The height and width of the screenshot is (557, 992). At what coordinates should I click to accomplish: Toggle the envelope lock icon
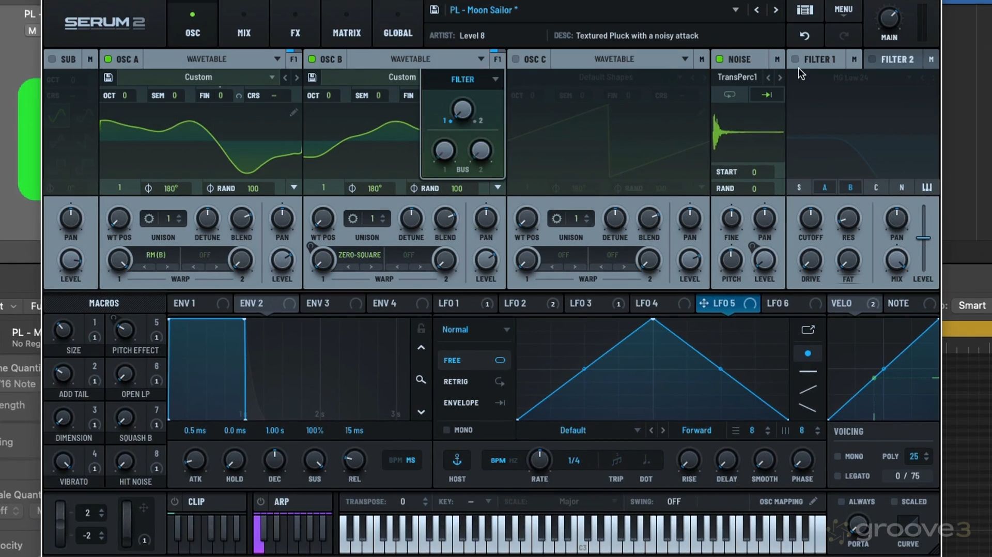[421, 328]
